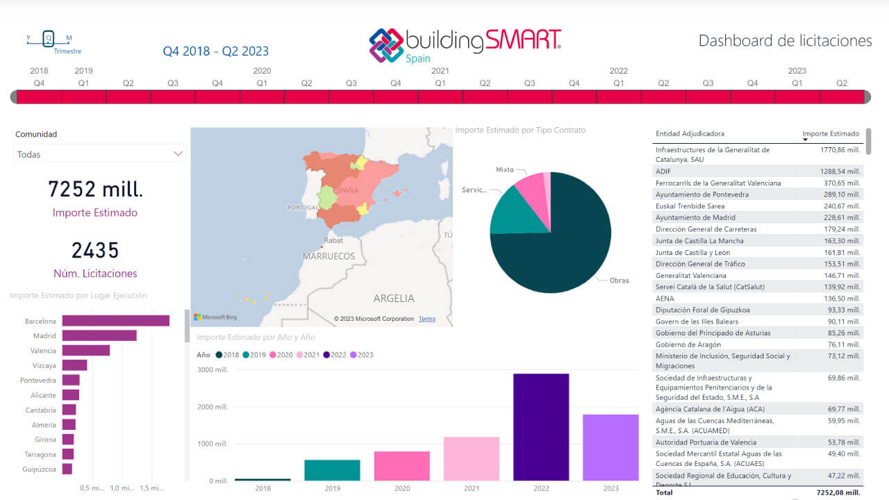The height and width of the screenshot is (500, 889).
Task: Select the 2023 Q2 timeline segment
Action: pos(842,97)
